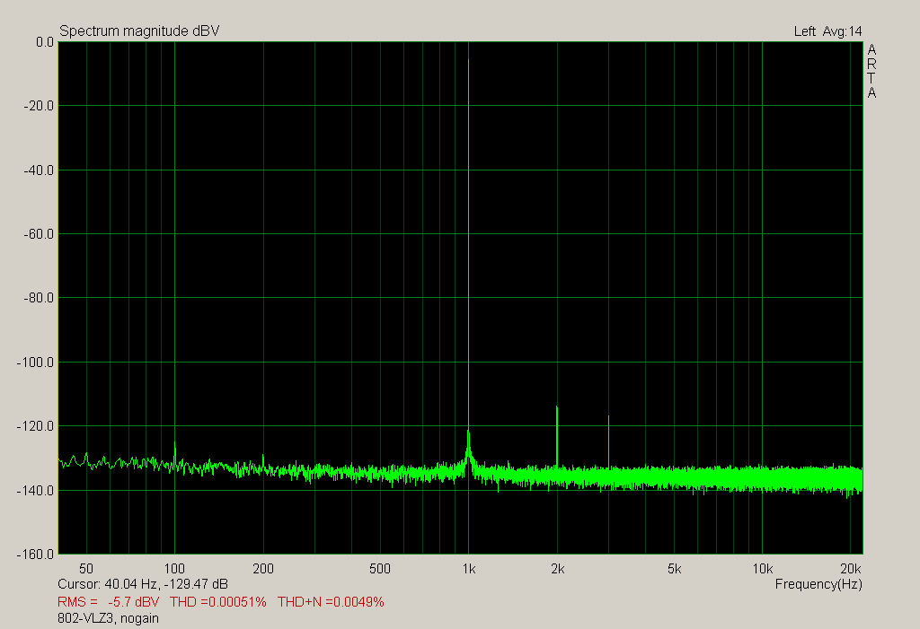Click the 'Left Avg:14' channel label
This screenshot has height=629, width=920.
(827, 31)
